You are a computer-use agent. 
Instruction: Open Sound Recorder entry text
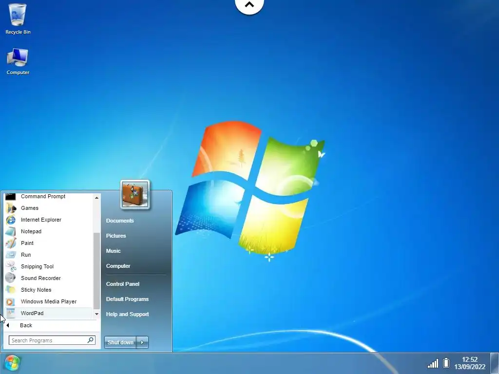41,278
